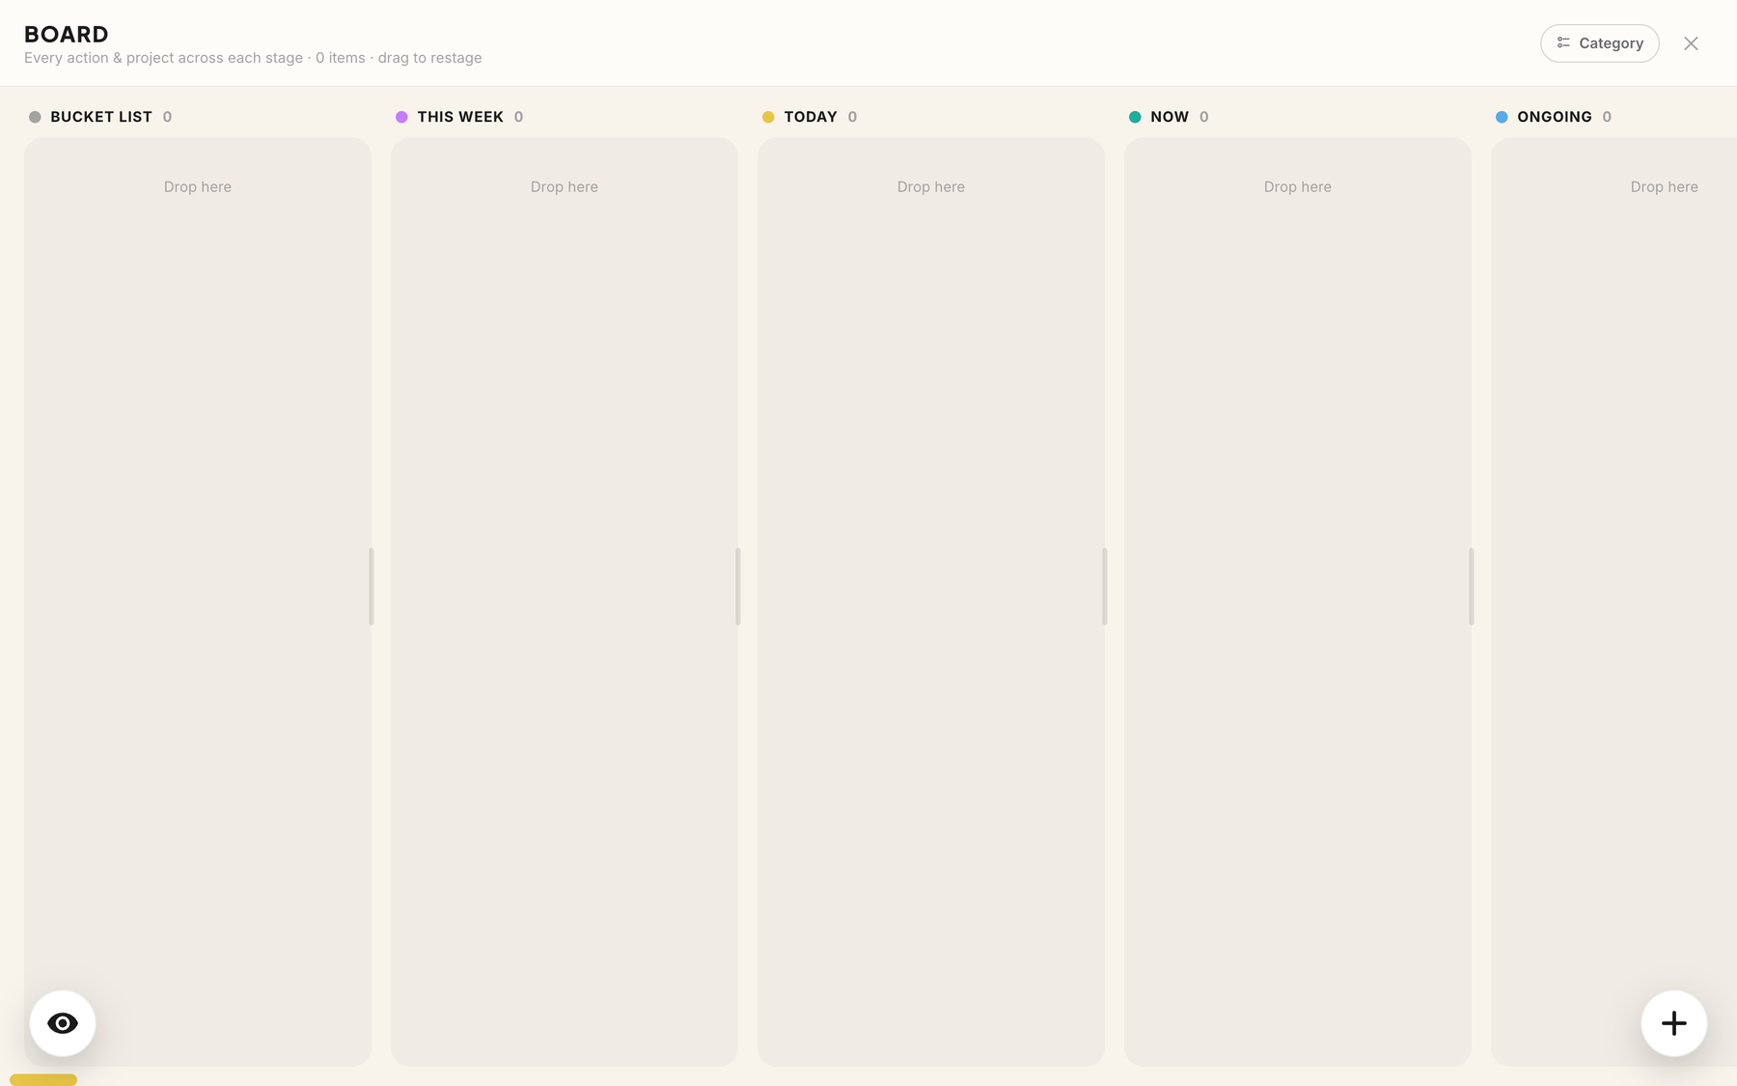Click the yellow horizontal scrollbar thumb
Viewport: 1737px width, 1086px height.
click(43, 1080)
